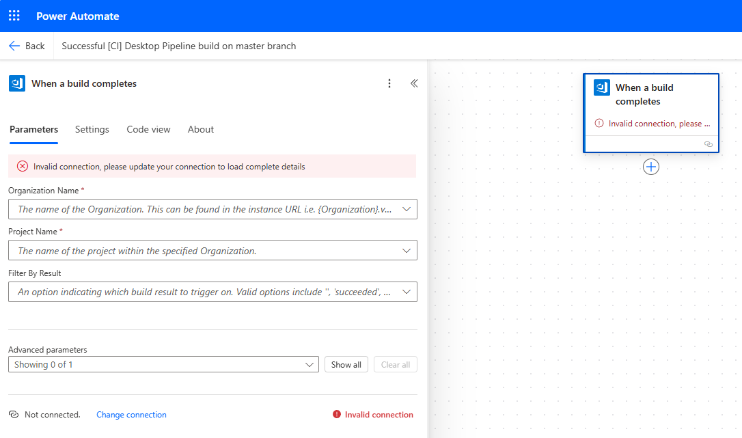Click the Back arrow icon
742x438 pixels.
pyautogui.click(x=14, y=46)
